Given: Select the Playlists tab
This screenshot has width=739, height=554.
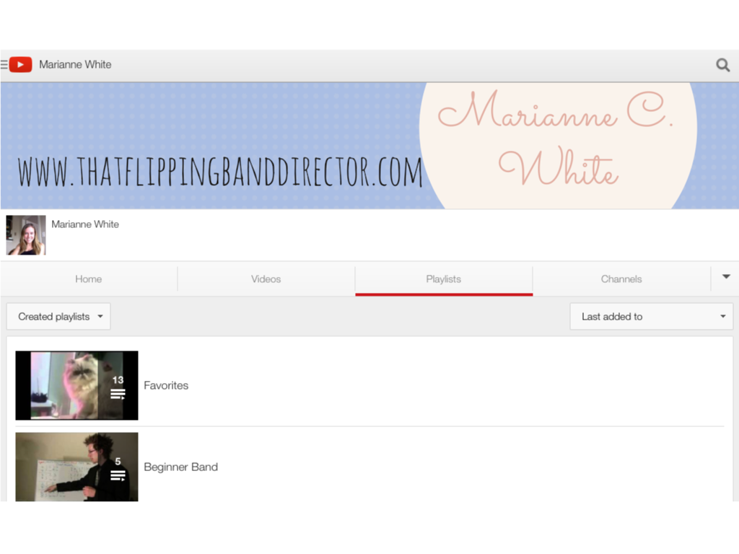Looking at the screenshot, I should (444, 279).
